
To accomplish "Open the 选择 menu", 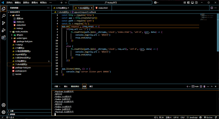I will [x=26, y=3].
